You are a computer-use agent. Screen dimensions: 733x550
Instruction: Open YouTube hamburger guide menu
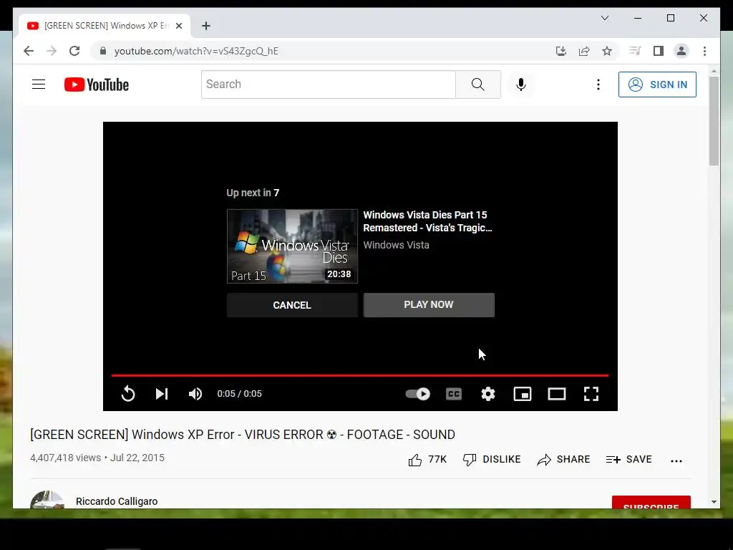coord(39,85)
